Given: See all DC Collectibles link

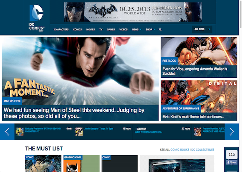Looking at the screenshot, I should pos(203,150).
